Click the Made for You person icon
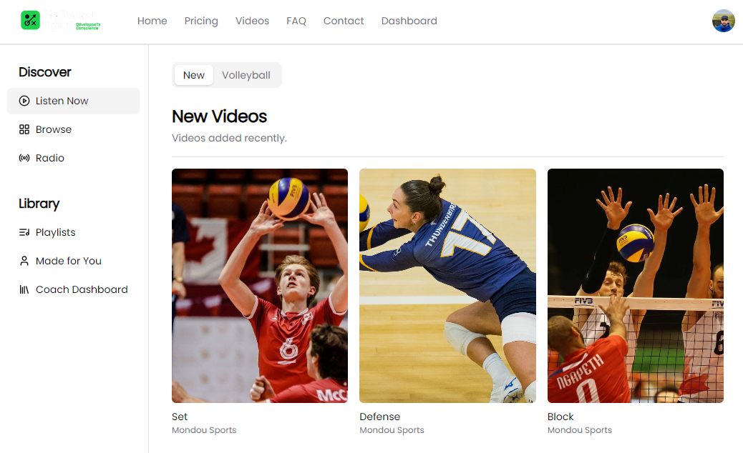Image resolution: width=743 pixels, height=453 pixels. [24, 261]
